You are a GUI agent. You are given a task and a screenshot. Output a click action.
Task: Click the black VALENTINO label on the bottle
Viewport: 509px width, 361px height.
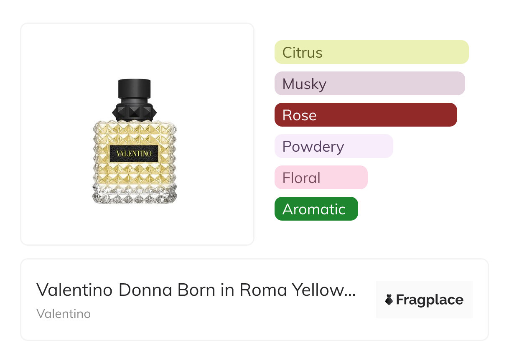pyautogui.click(x=134, y=153)
